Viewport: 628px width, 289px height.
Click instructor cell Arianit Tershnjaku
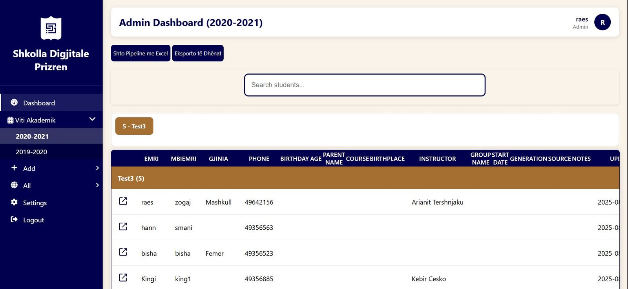438,202
